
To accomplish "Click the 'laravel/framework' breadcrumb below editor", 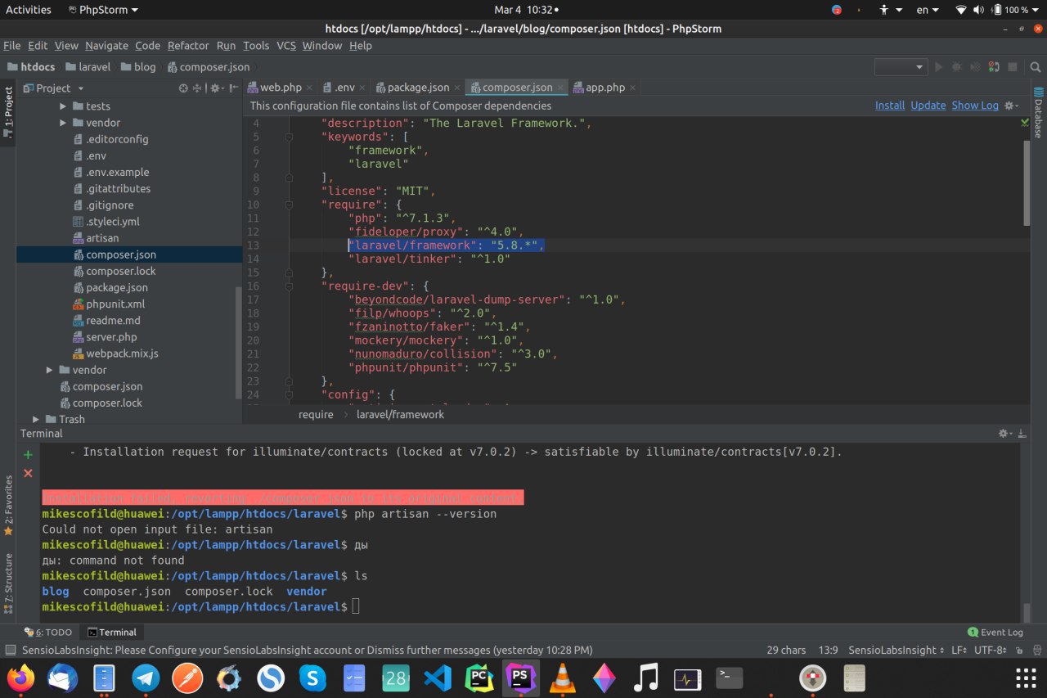I will [400, 415].
